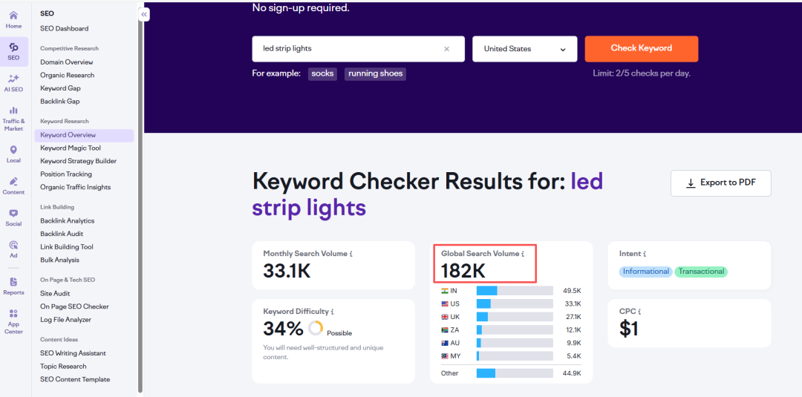The width and height of the screenshot is (802, 397).
Task: Use the 'running shoes' example keyword
Action: [x=376, y=73]
